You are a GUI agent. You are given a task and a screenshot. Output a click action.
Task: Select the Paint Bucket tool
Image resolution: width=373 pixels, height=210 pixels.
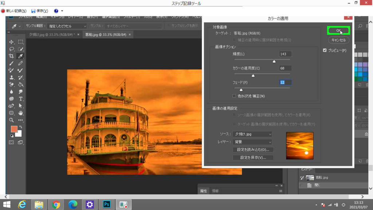[20, 85]
